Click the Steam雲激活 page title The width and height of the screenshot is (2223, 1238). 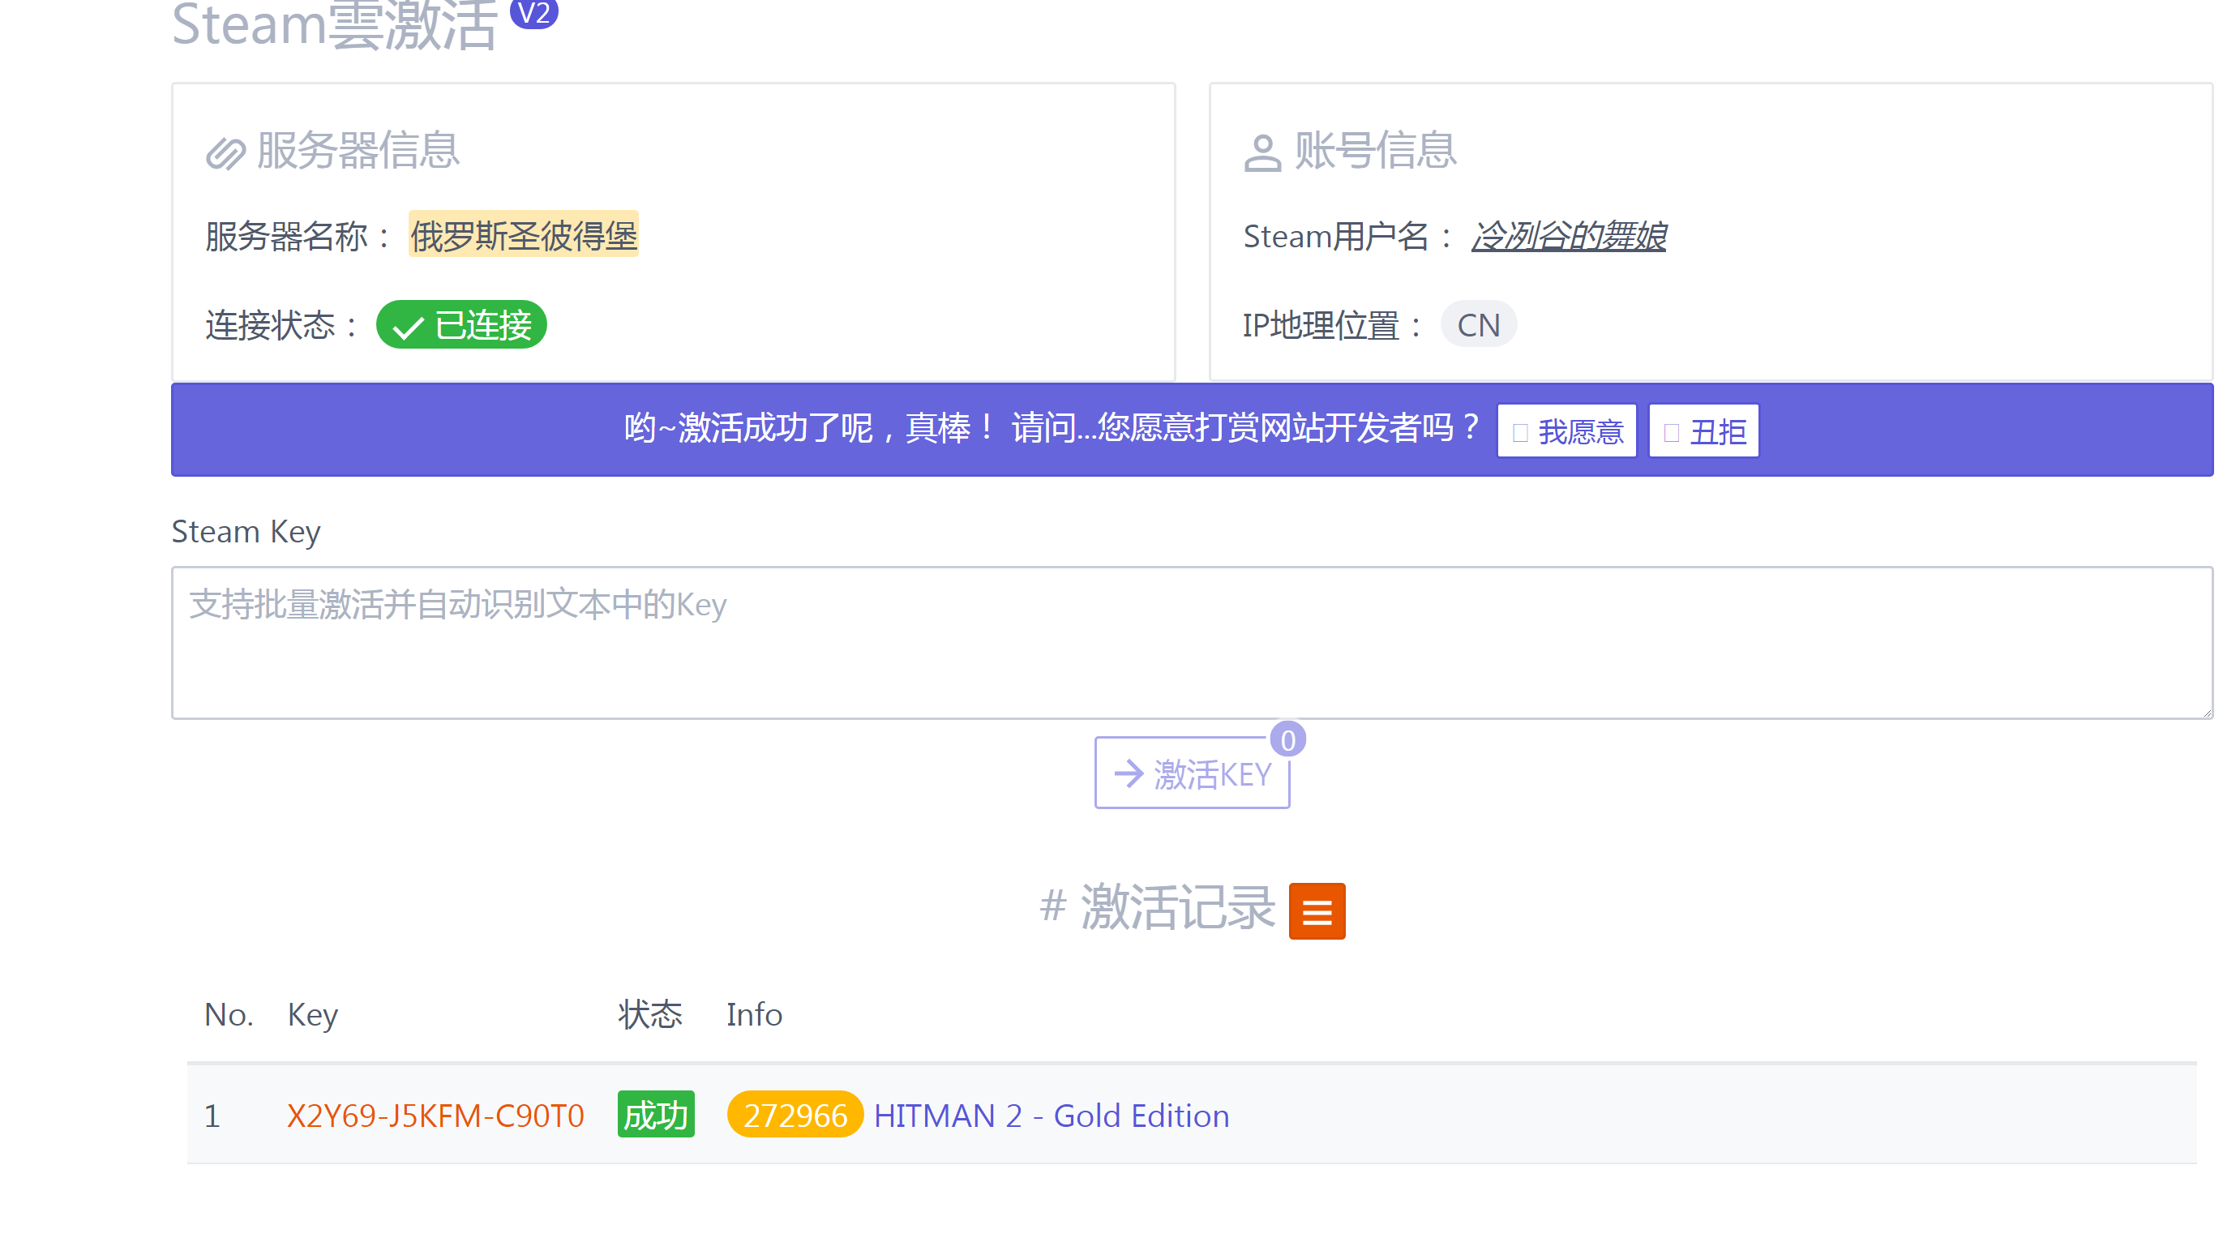pyautogui.click(x=335, y=24)
